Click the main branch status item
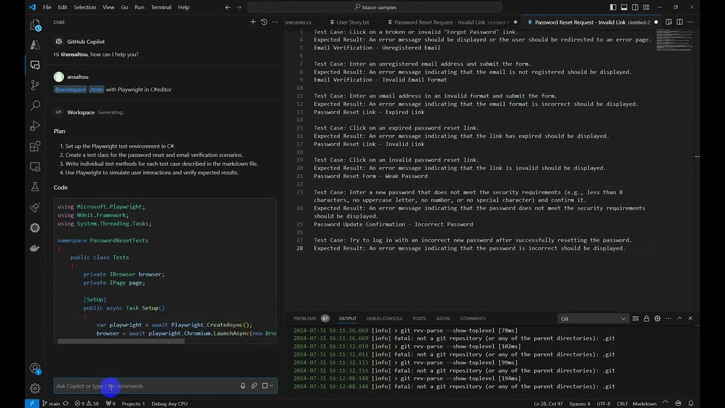 50,403
